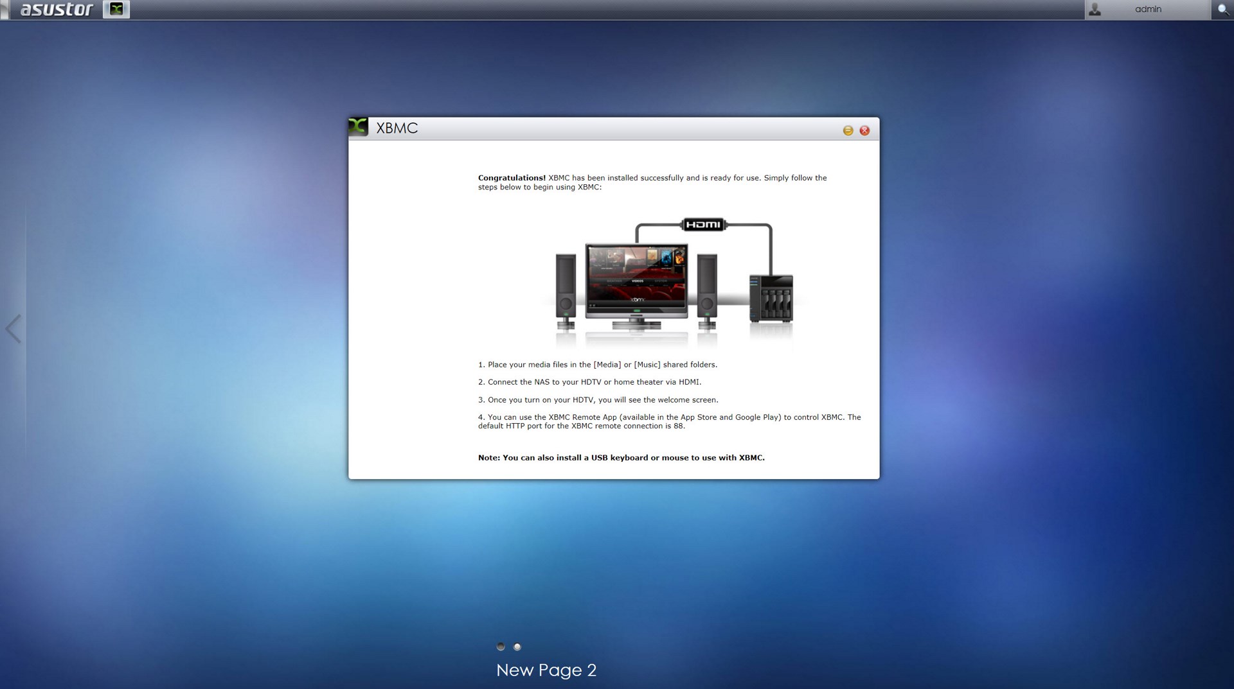Click step 2 'Connect the NAS' text

[589, 382]
